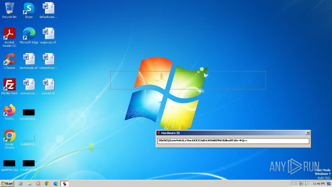Click Show desktop button
Image resolution: width=332 pixels, height=187 pixels.
329,184
